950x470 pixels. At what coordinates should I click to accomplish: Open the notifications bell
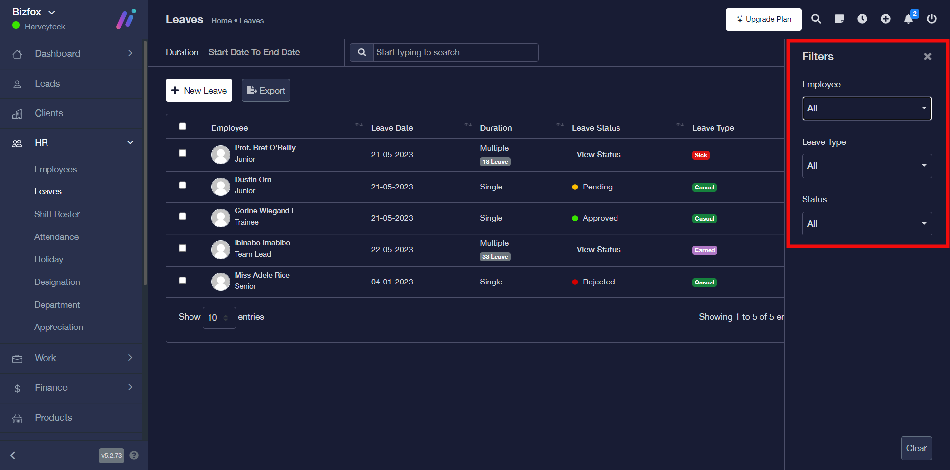point(909,19)
